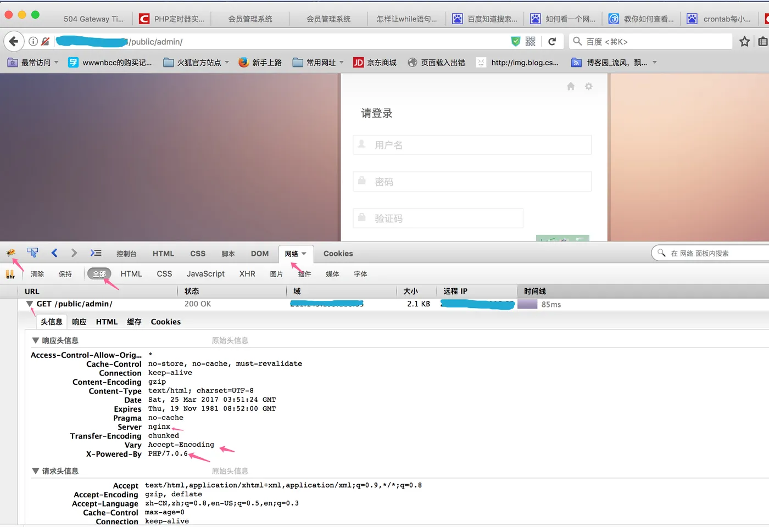Open the 新手上路 Firefox bookmark

(x=260, y=63)
